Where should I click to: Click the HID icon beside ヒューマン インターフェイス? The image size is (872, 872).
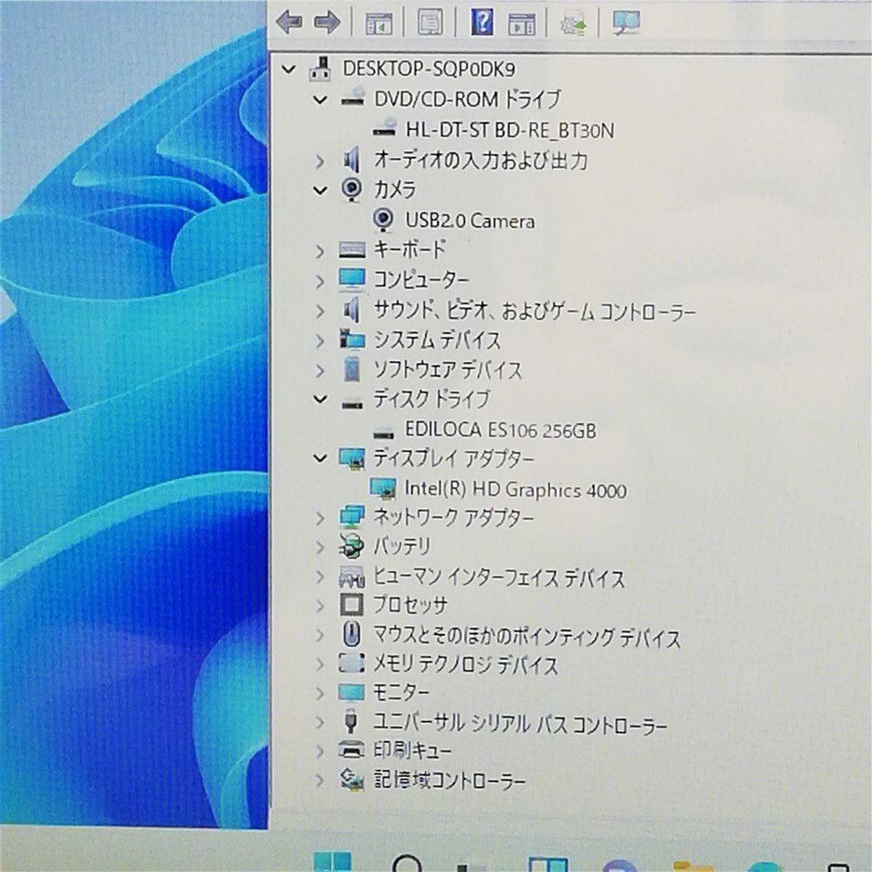tap(352, 576)
